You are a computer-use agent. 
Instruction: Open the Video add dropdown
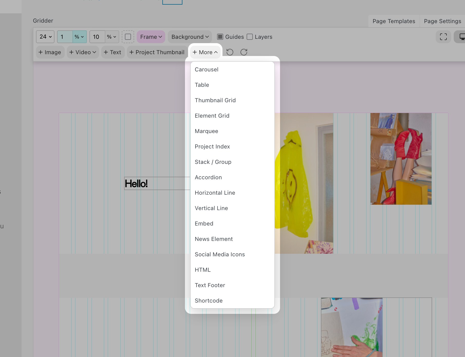click(x=83, y=52)
